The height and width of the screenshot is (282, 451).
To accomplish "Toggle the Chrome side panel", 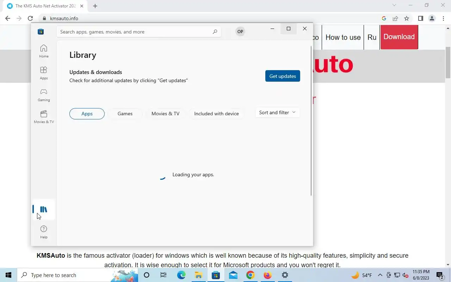I will point(420,18).
